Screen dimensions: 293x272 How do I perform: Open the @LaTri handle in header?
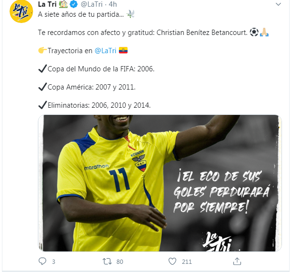pyautogui.click(x=92, y=4)
